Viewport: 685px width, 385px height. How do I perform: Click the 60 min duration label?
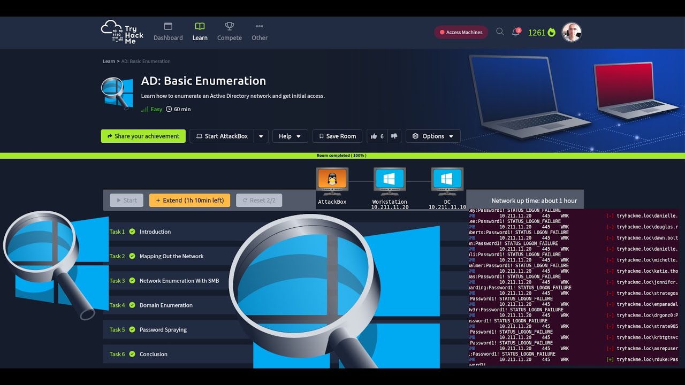pyautogui.click(x=178, y=109)
